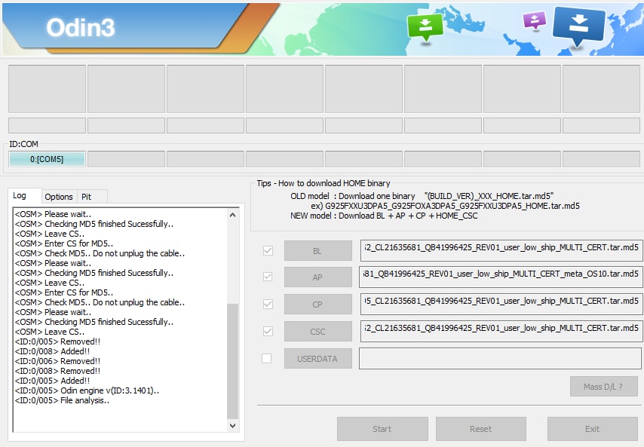Click the Exit button
This screenshot has width=644, height=447.
pyautogui.click(x=592, y=429)
